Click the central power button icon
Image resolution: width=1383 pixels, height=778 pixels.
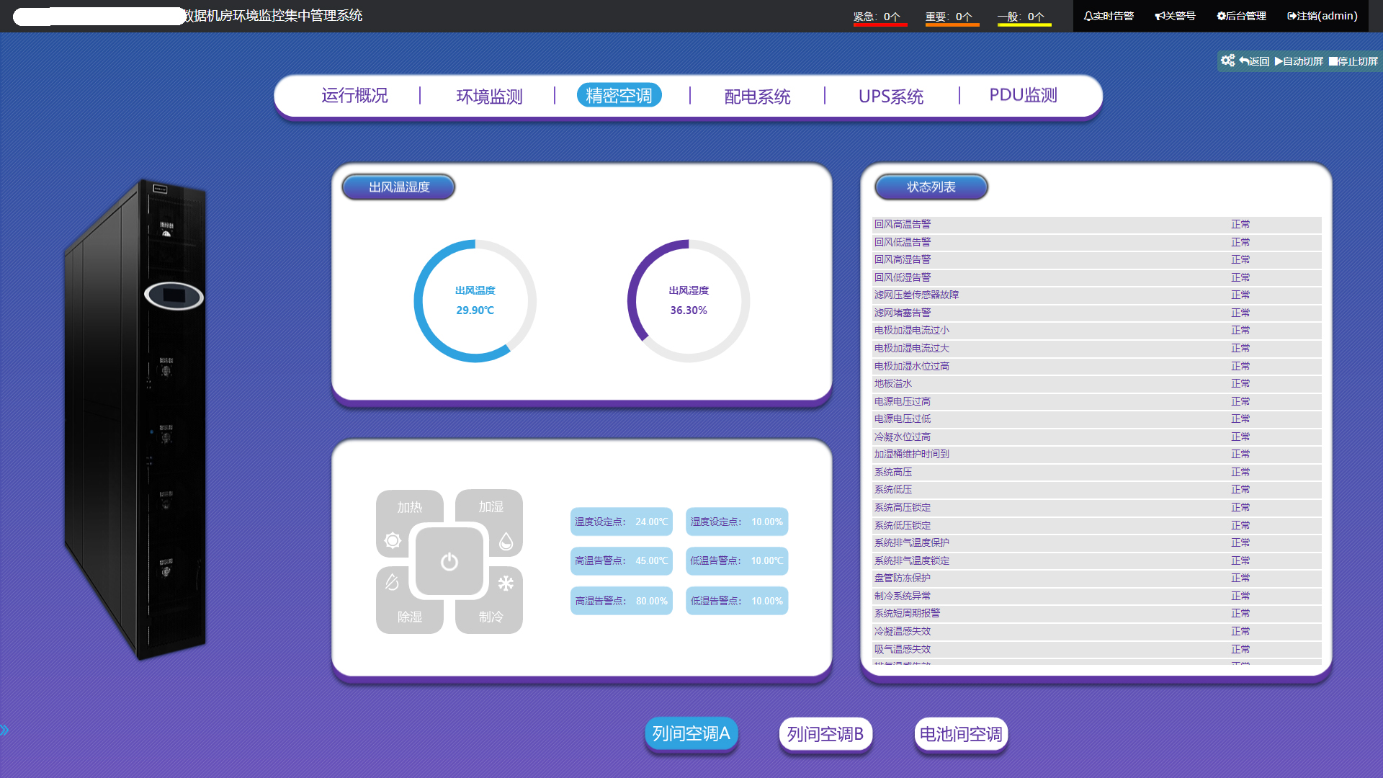[449, 562]
